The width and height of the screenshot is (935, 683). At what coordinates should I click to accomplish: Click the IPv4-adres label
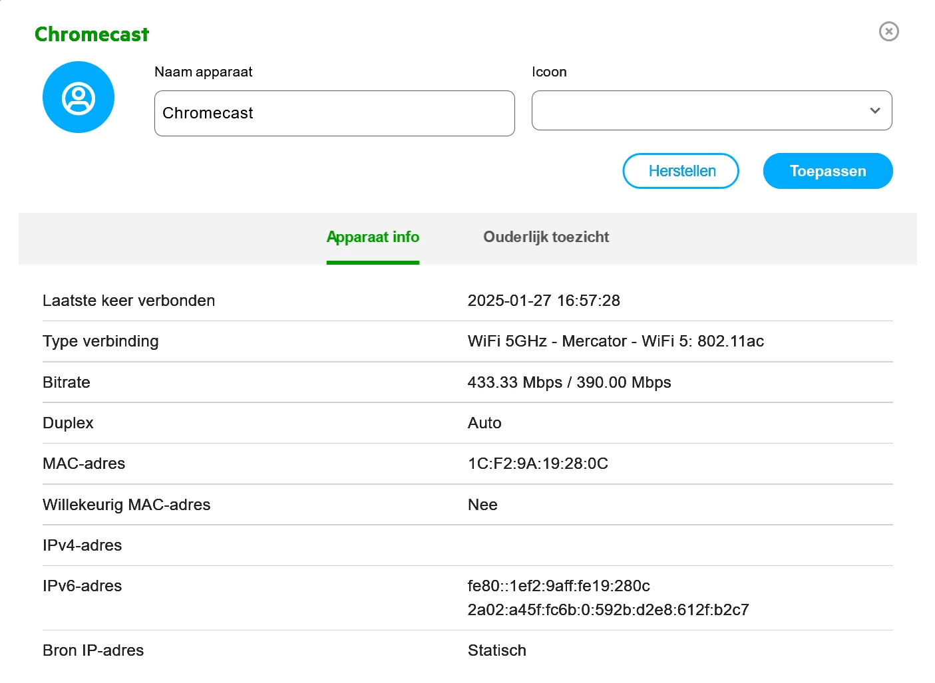point(82,545)
